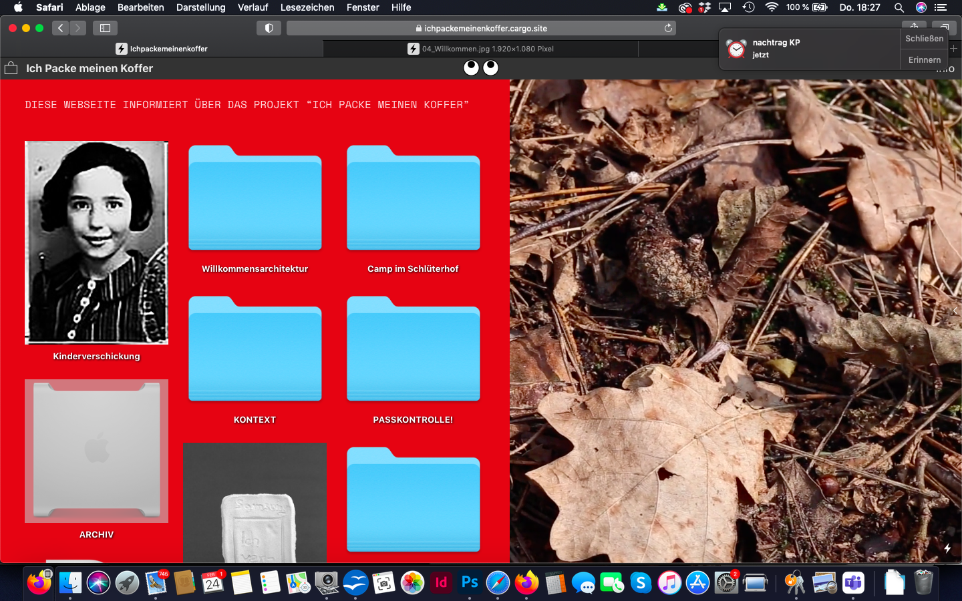Open the Camp im Schlüterhof folder
This screenshot has width=962, height=601.
click(414, 198)
